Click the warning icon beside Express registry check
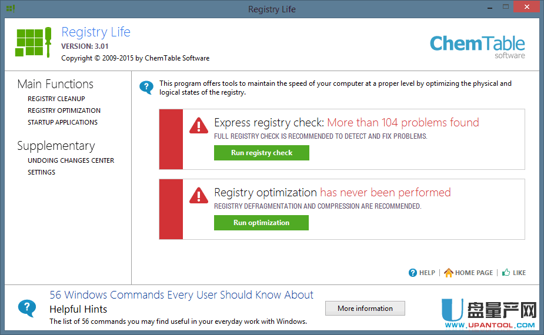This screenshot has width=544, height=335. click(x=199, y=125)
